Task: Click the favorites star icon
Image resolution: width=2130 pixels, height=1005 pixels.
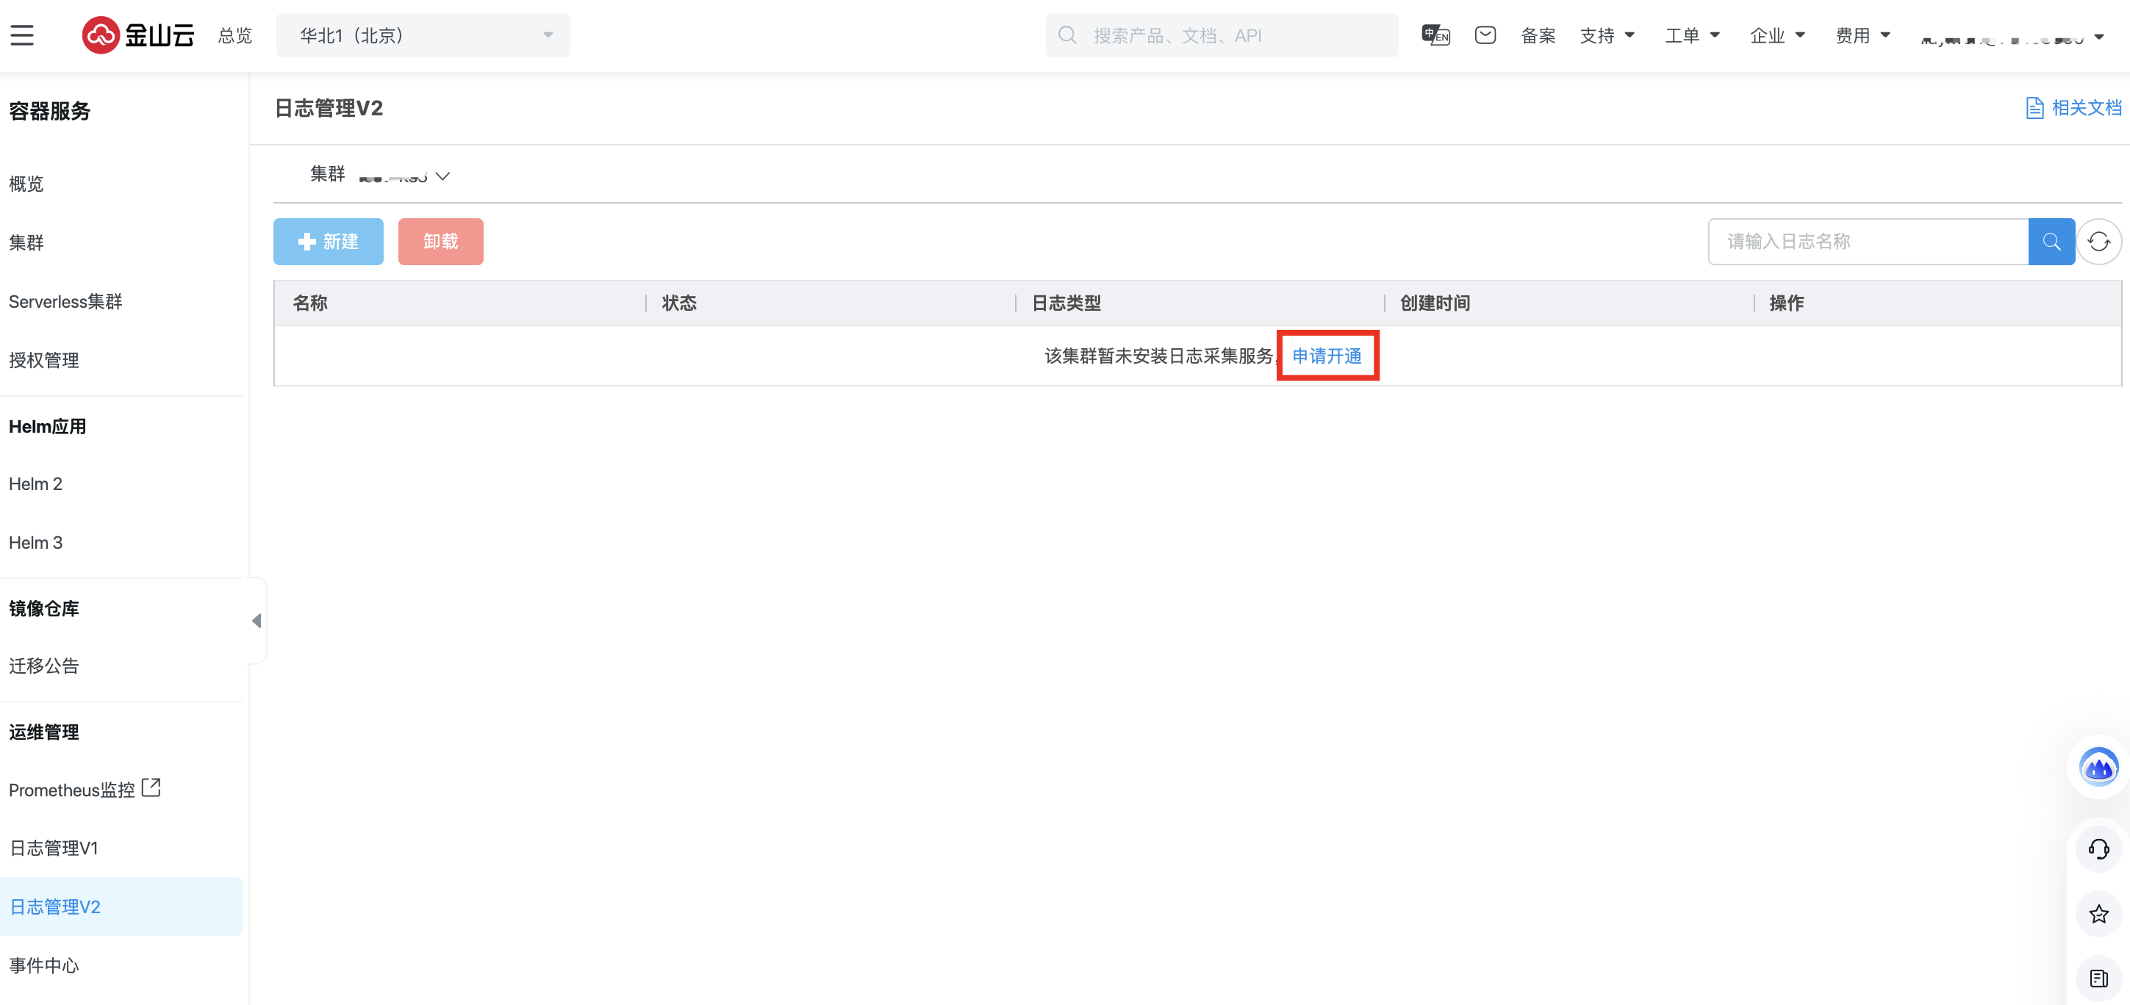Action: click(x=2098, y=913)
